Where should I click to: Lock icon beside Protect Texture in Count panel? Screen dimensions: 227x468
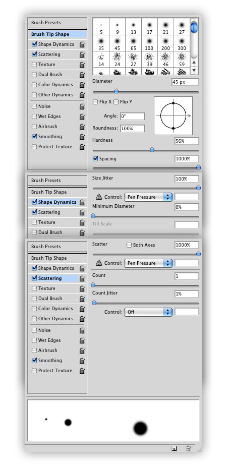[82, 371]
